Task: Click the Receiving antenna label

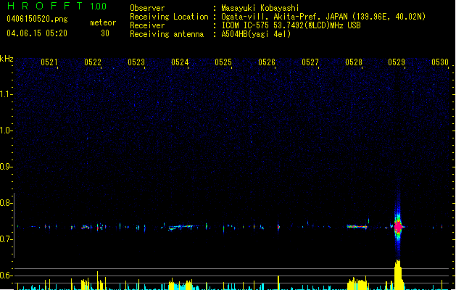Action: (167, 34)
